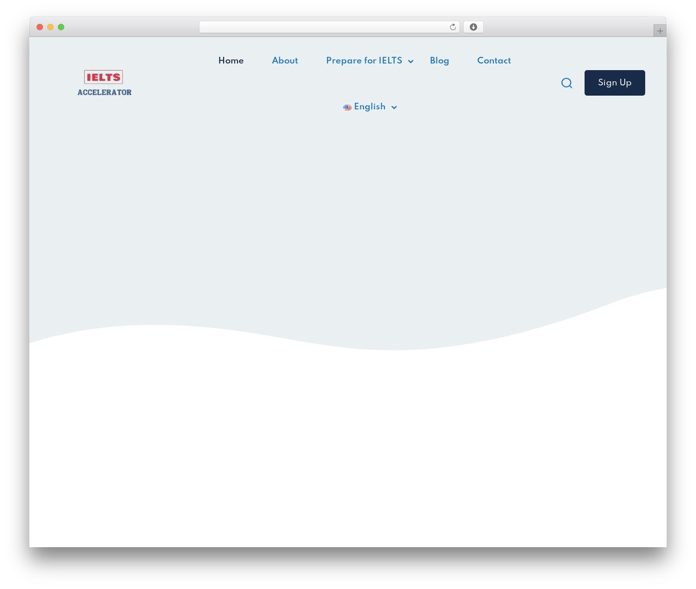Visit the Blog page

[439, 61]
